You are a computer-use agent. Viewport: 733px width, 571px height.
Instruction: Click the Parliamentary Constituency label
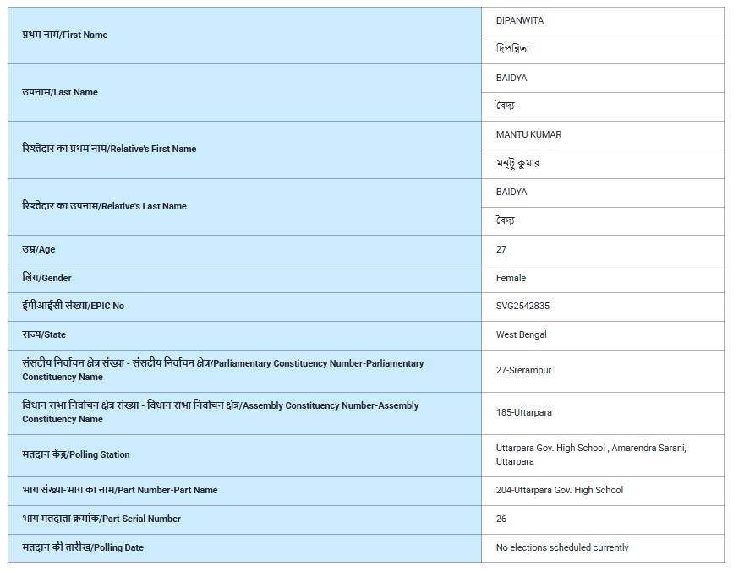click(x=223, y=370)
